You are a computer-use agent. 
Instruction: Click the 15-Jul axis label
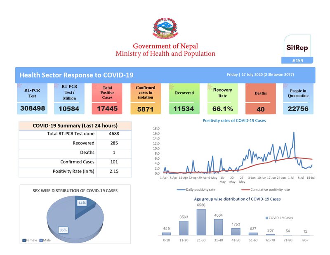311,178
